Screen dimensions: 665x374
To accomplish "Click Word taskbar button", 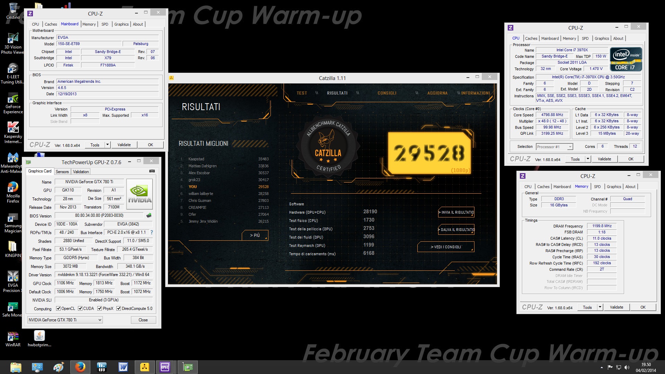I will pyautogui.click(x=123, y=367).
